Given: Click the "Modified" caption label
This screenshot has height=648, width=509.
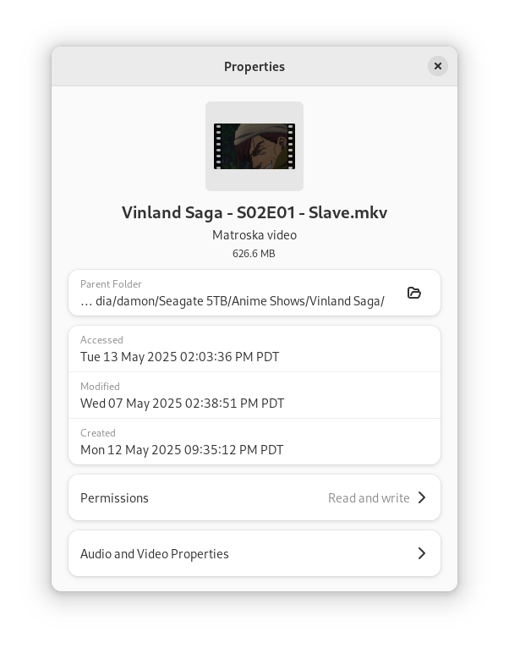Looking at the screenshot, I should [x=100, y=387].
